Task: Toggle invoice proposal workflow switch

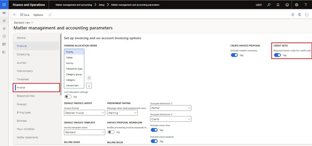Action: 111,132
